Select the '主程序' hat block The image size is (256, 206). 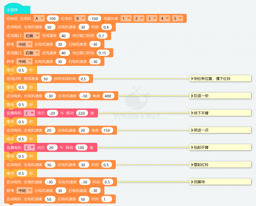coord(13,10)
